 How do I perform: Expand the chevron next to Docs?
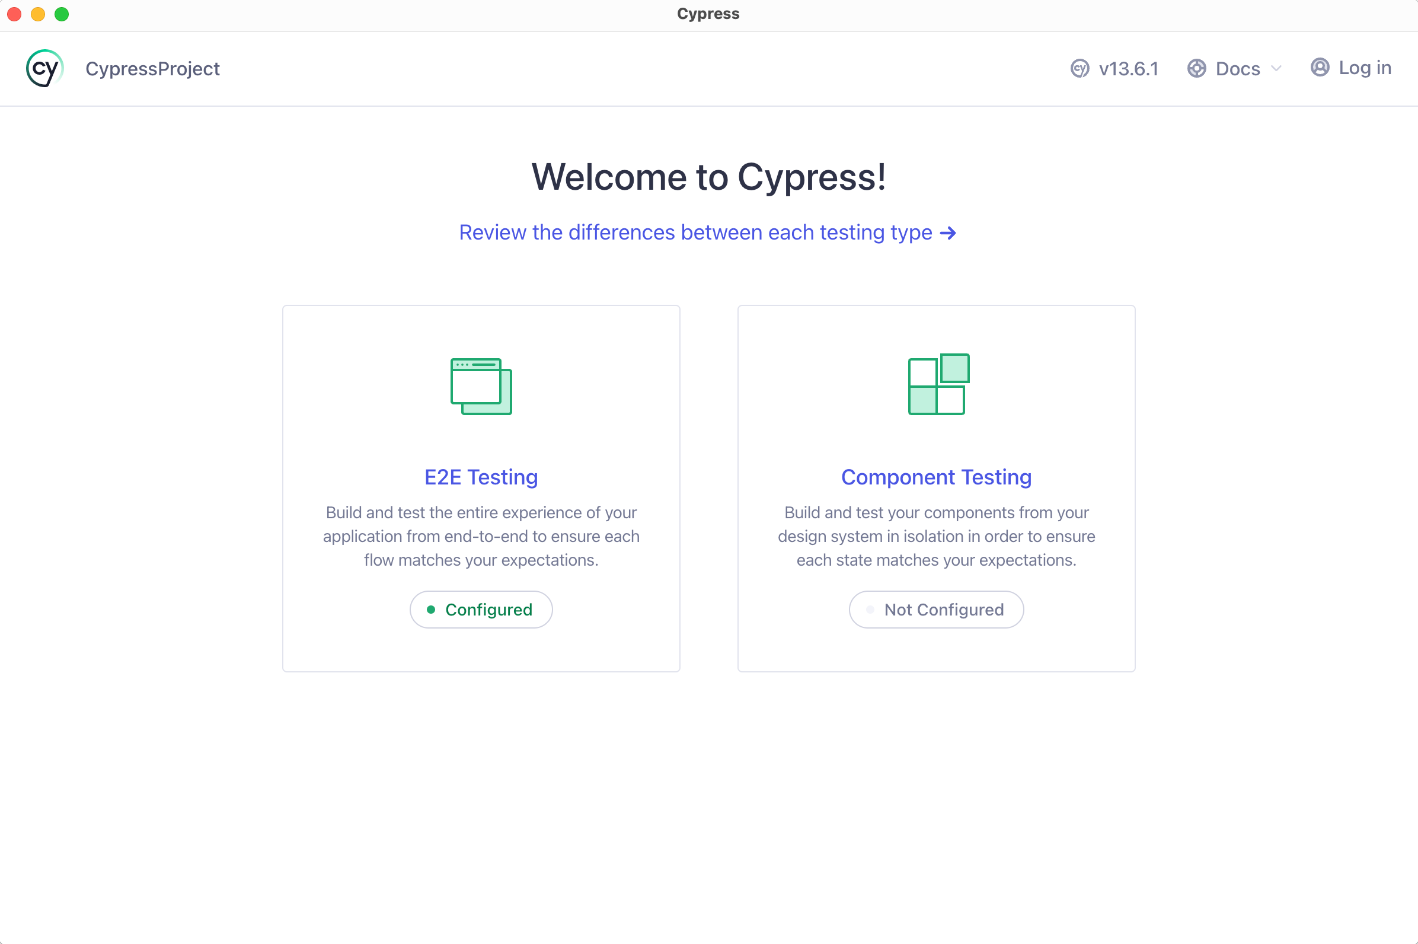click(1275, 68)
